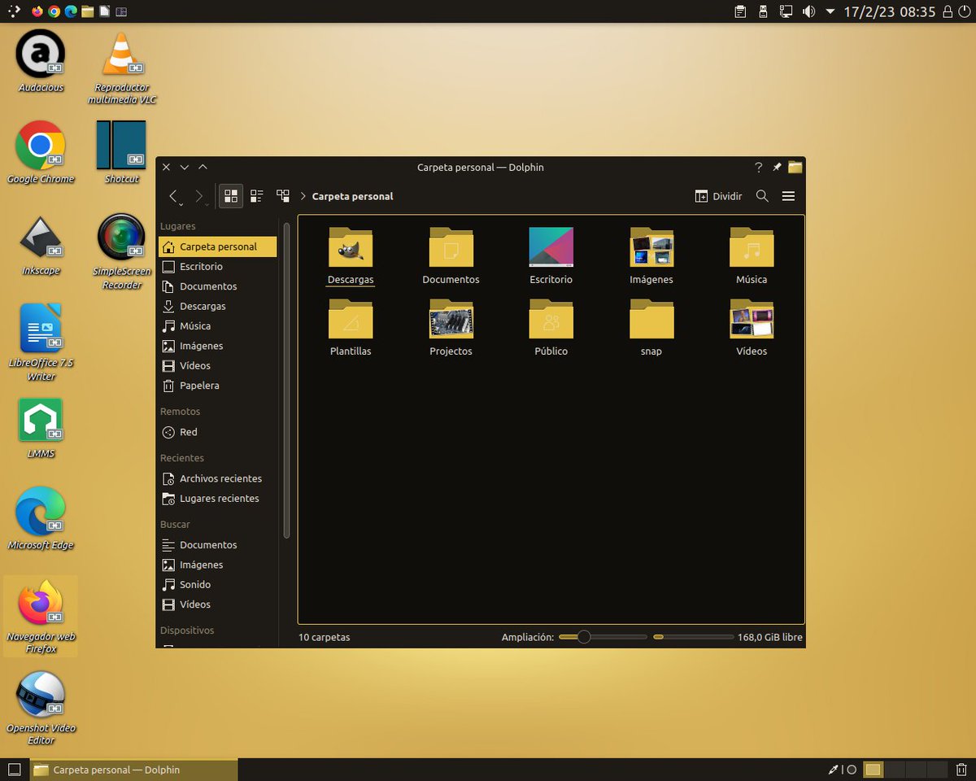Open the Música folder in file view

coord(752,256)
